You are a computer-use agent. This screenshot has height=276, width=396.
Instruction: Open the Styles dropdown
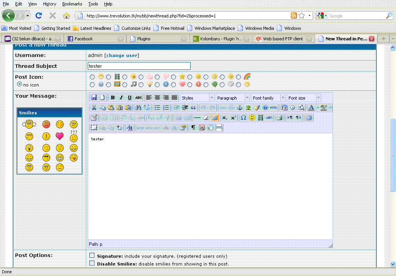pyautogui.click(x=197, y=98)
